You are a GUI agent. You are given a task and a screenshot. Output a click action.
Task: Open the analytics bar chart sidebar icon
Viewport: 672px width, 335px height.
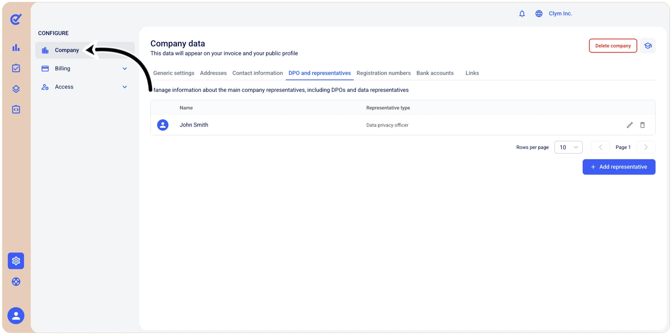[x=16, y=48]
